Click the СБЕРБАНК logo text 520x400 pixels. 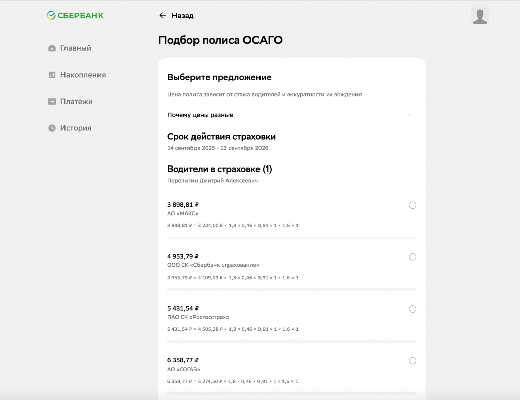coord(80,16)
